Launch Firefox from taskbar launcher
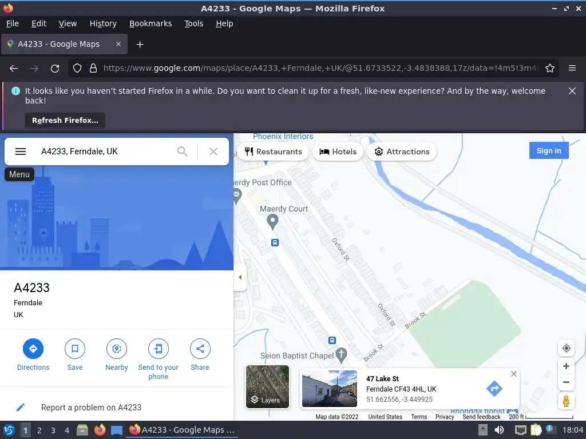This screenshot has width=586, height=439. point(100,430)
